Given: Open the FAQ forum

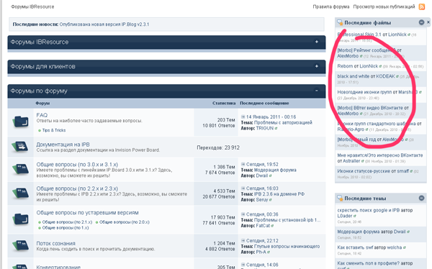Looking at the screenshot, I should pos(42,115).
